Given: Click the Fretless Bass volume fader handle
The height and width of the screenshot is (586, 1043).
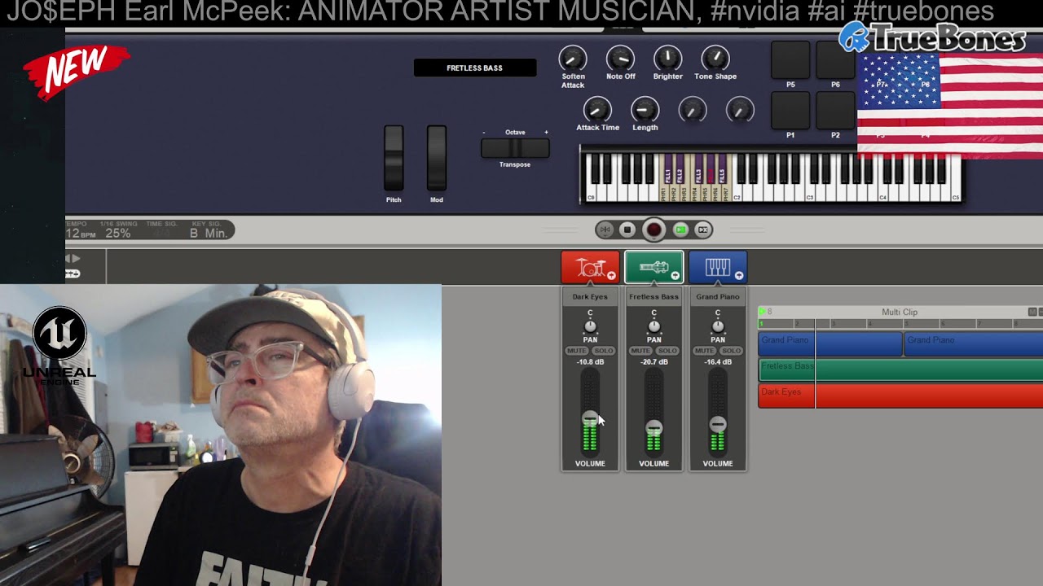Looking at the screenshot, I should click(x=654, y=427).
